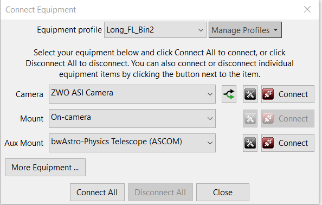Open Camera setup wrench icon
Viewport: 322px width, 205px height.
[250, 94]
